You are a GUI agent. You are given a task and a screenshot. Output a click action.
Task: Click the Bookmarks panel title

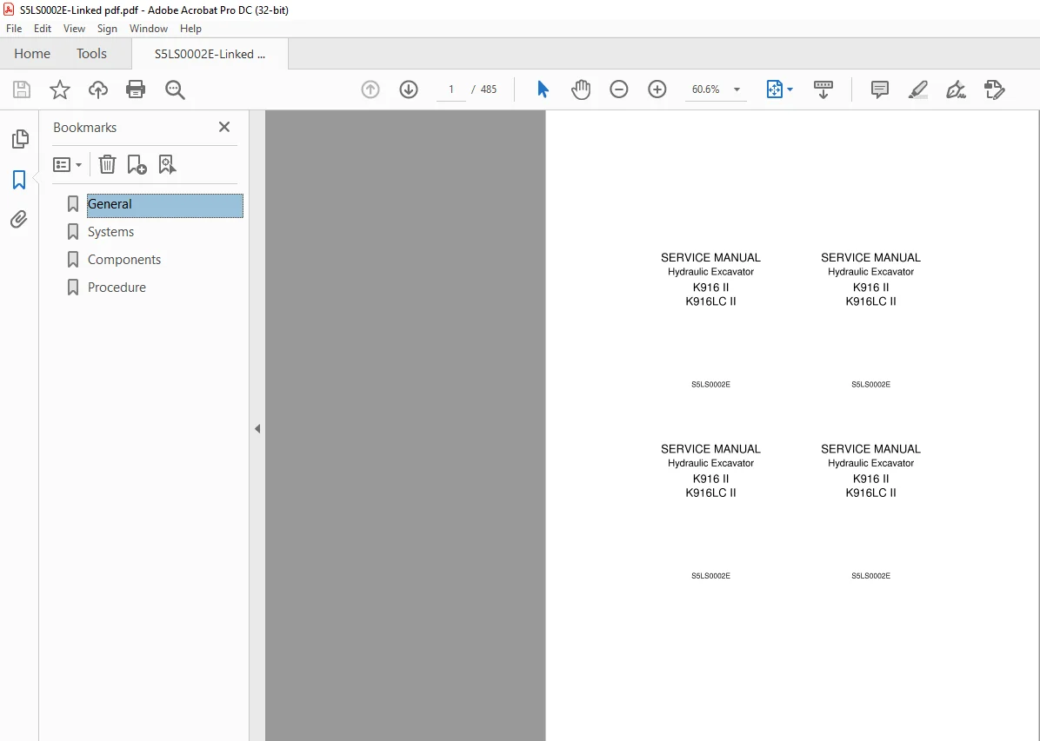(85, 127)
